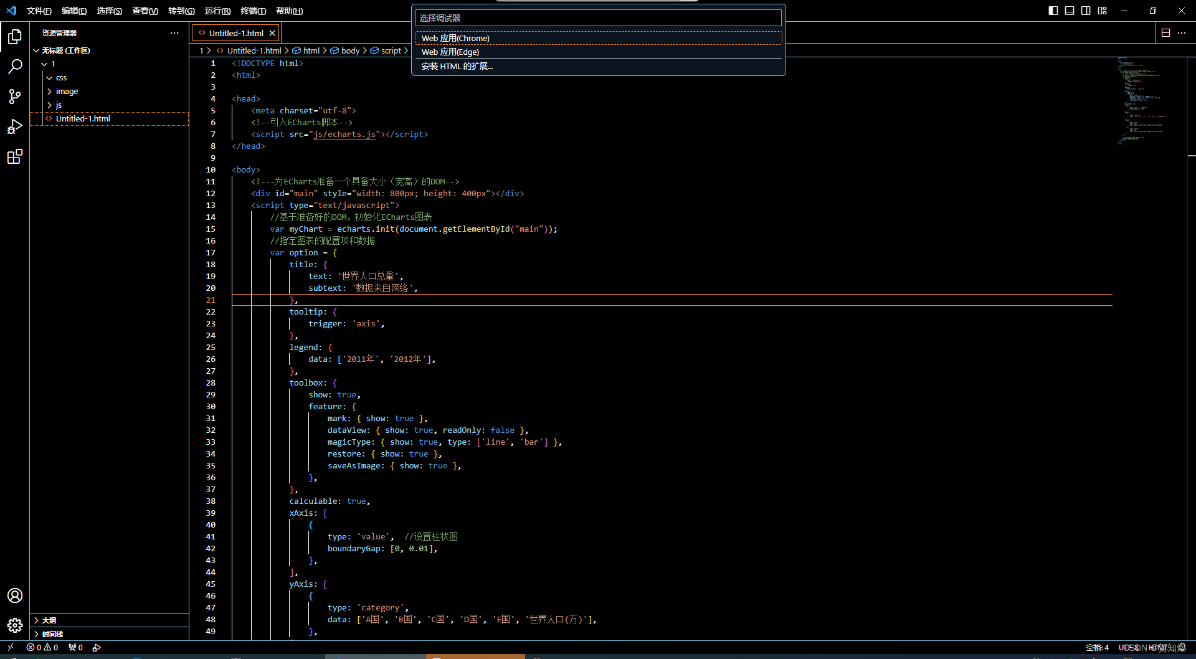
Task: Click the remote window status bar icon
Action: coord(11,647)
